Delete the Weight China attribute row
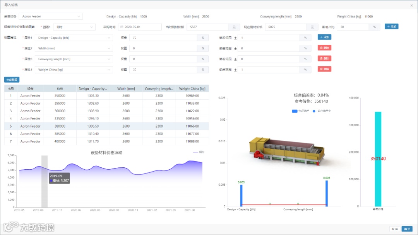This screenshot has width=418, height=235. click(324, 69)
